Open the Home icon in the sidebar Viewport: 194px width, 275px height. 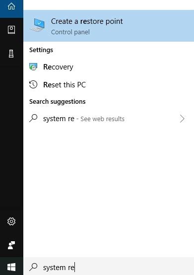tap(11, 6)
